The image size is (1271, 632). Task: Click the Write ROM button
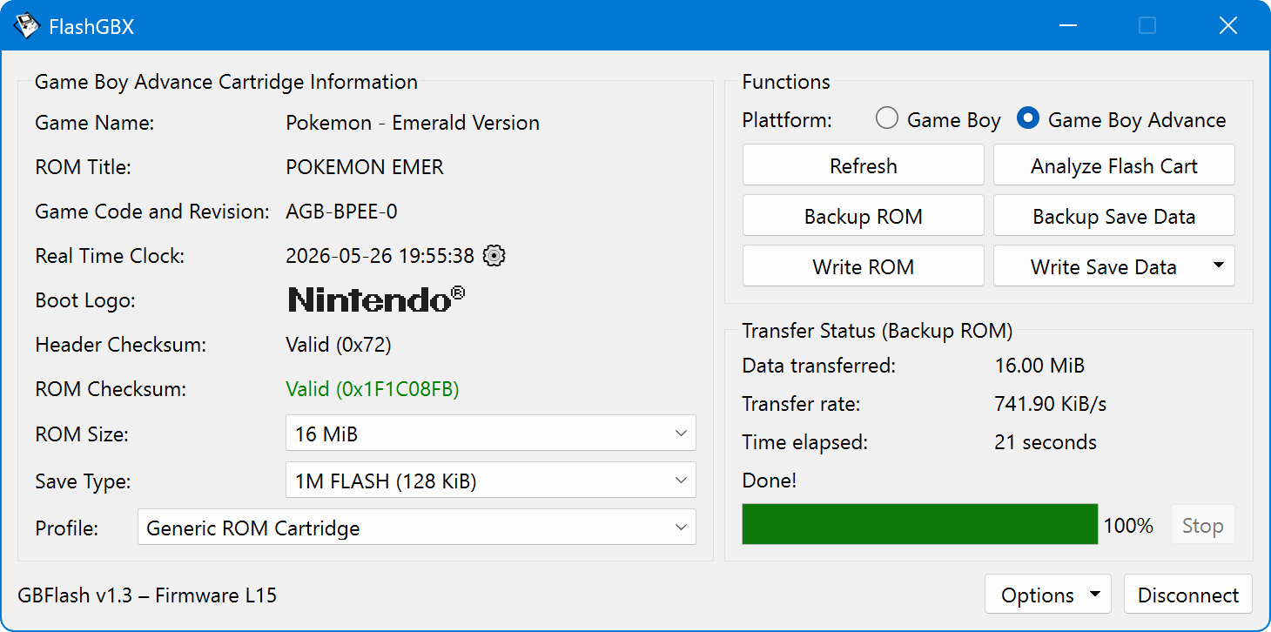click(x=864, y=266)
